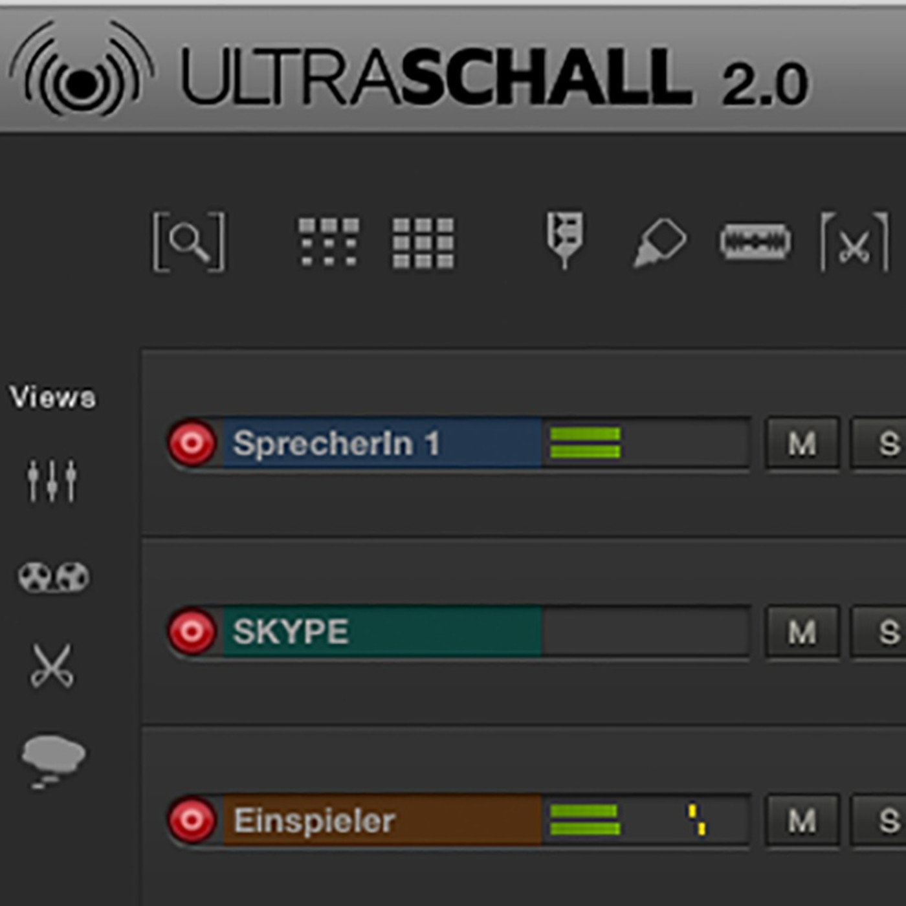Toggle record arm for SKYPE track

point(192,632)
